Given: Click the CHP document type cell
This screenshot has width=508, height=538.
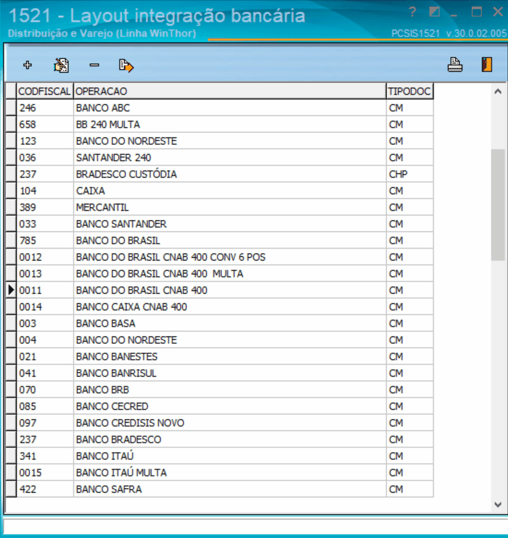Looking at the screenshot, I should click(410, 174).
